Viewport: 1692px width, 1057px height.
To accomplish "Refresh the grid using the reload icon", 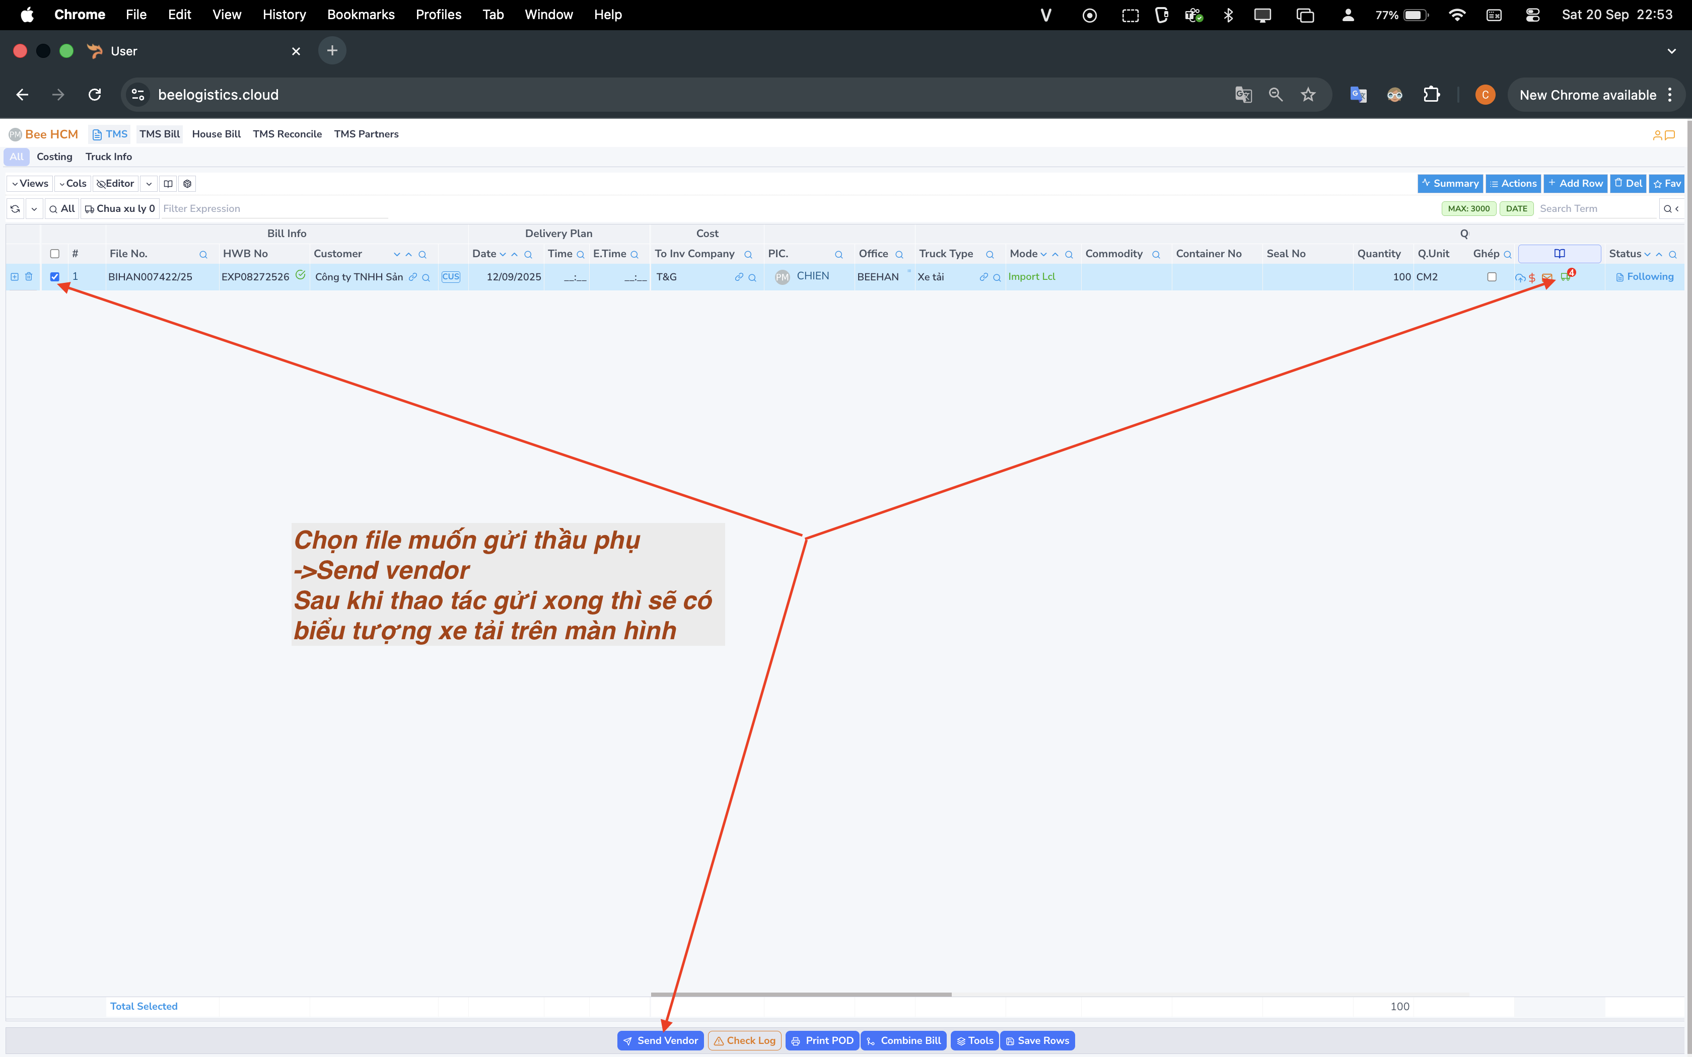I will [x=15, y=208].
